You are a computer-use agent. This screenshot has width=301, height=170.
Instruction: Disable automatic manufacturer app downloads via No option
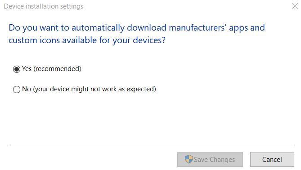coord(17,89)
